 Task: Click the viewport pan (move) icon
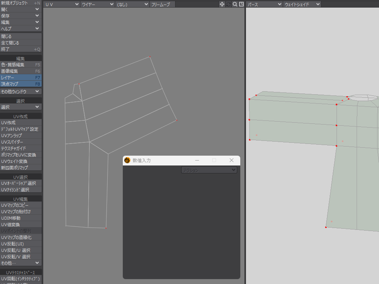click(x=222, y=4)
